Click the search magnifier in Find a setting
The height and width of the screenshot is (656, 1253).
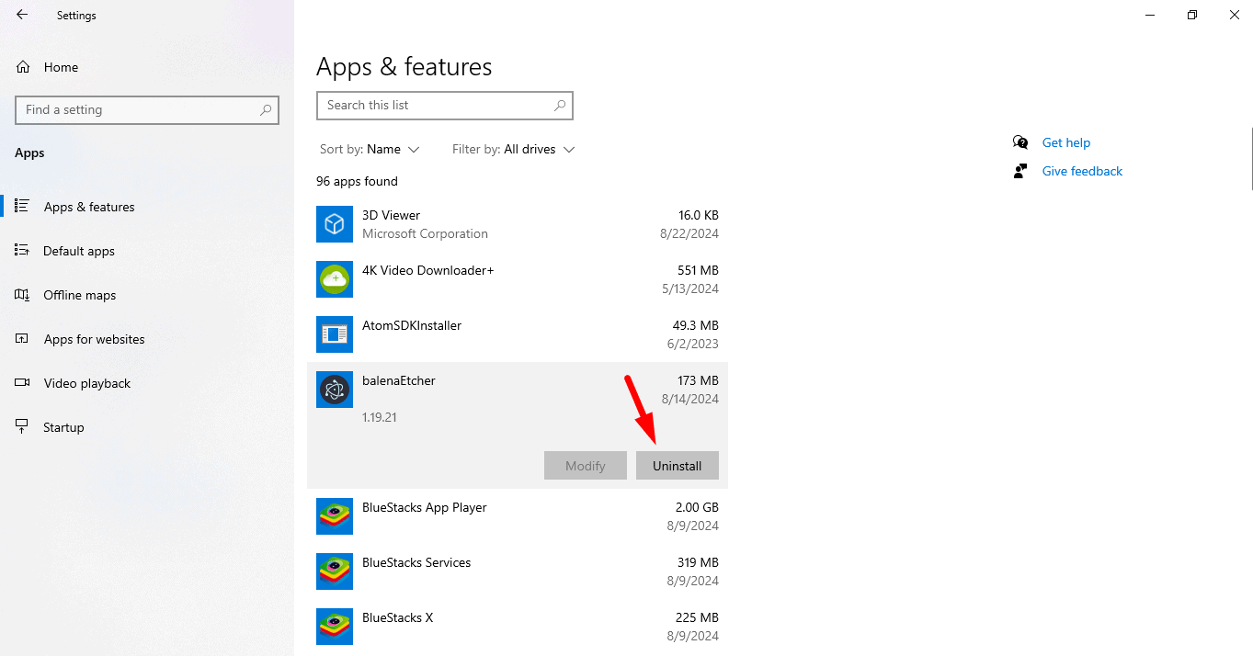266,109
